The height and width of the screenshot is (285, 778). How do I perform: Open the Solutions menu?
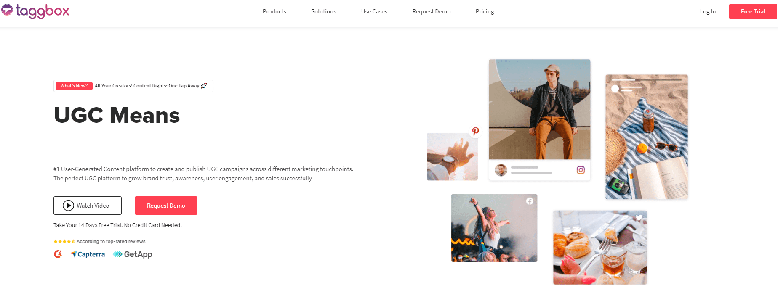pos(324,11)
